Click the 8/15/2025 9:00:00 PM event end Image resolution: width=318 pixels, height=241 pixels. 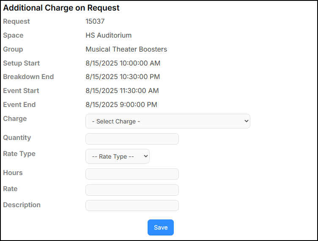tap(121, 105)
